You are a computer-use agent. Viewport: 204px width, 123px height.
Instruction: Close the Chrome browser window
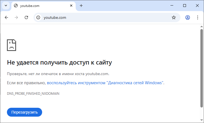tap(197, 6)
